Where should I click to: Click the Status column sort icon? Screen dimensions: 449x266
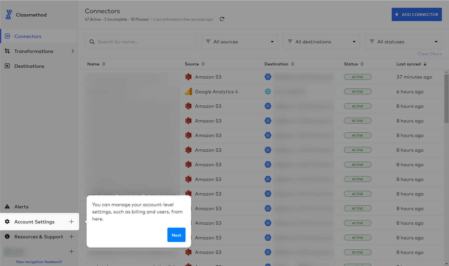[x=362, y=64]
